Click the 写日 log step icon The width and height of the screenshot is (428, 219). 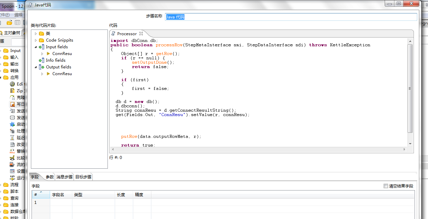tap(12, 104)
